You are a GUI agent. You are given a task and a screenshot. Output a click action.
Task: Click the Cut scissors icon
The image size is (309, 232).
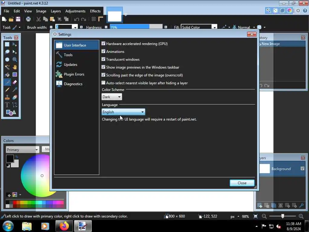coord(39,19)
